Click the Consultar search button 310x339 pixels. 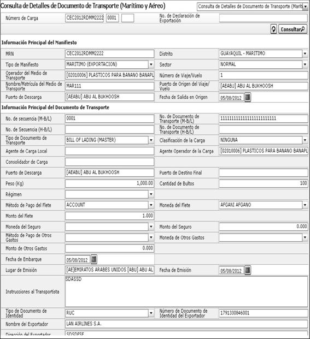(x=293, y=29)
